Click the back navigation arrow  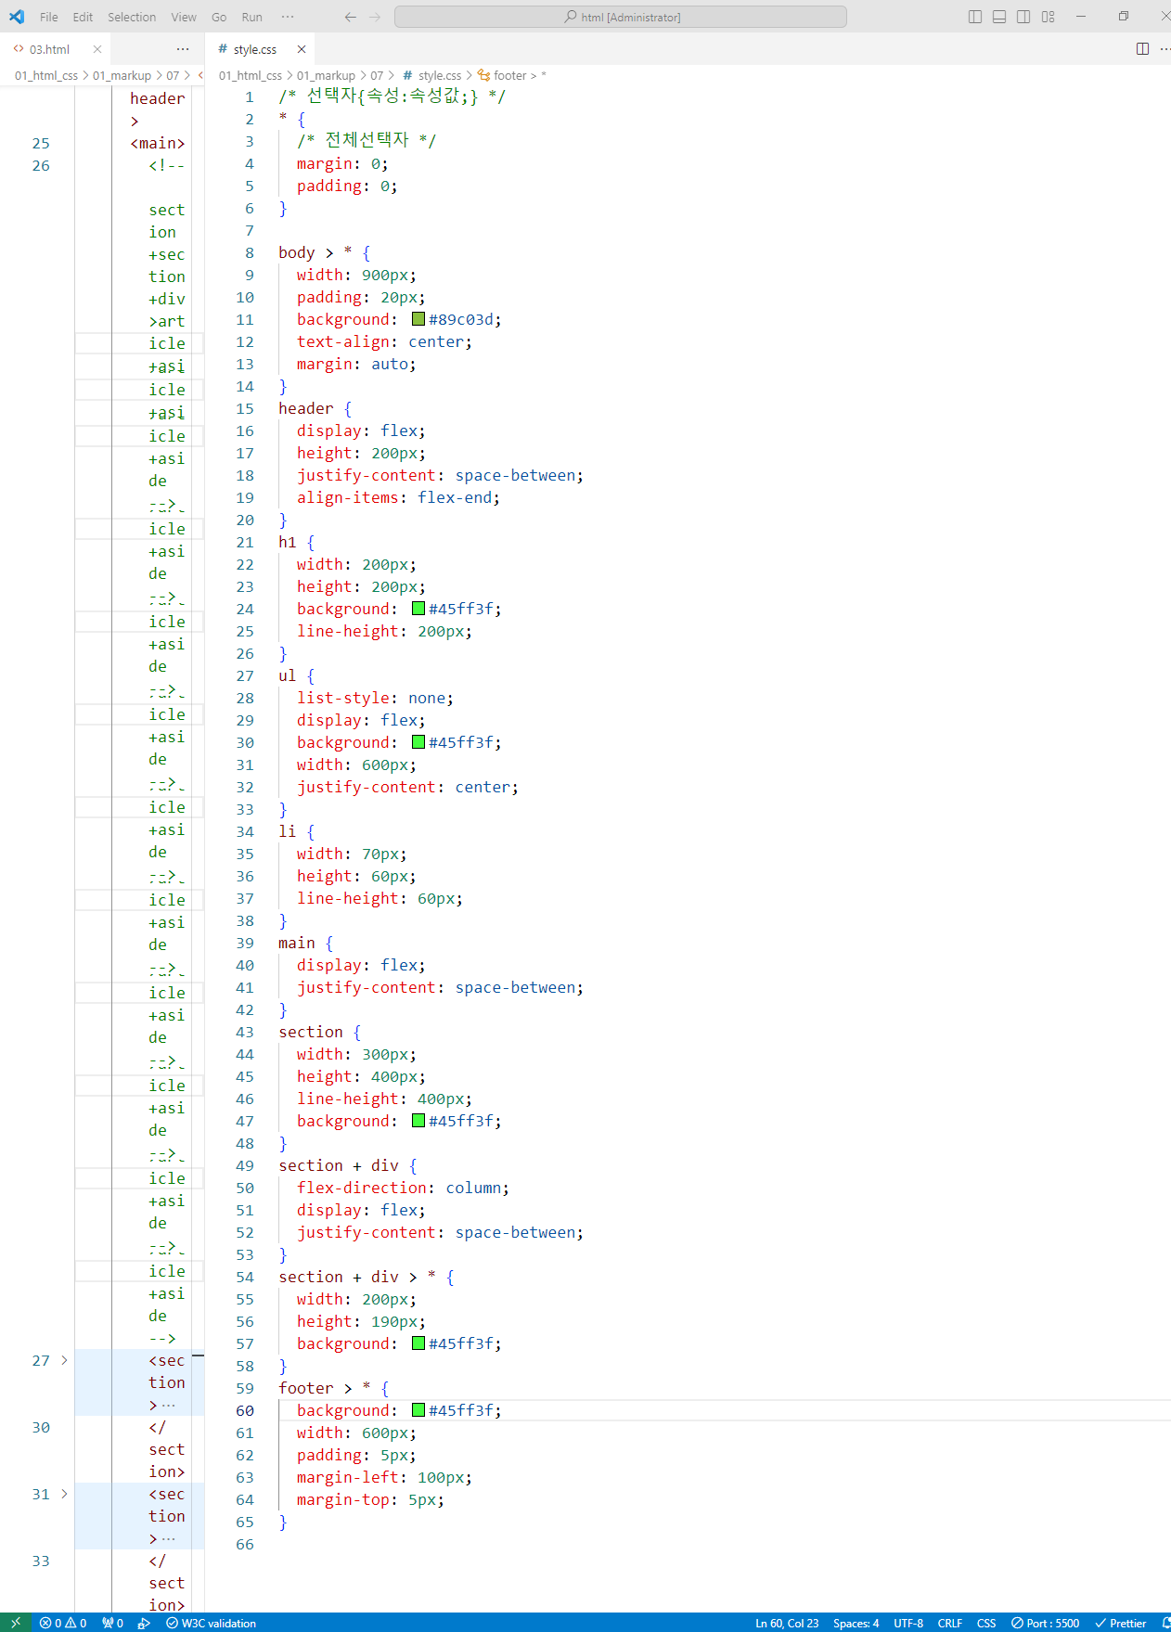click(x=350, y=17)
